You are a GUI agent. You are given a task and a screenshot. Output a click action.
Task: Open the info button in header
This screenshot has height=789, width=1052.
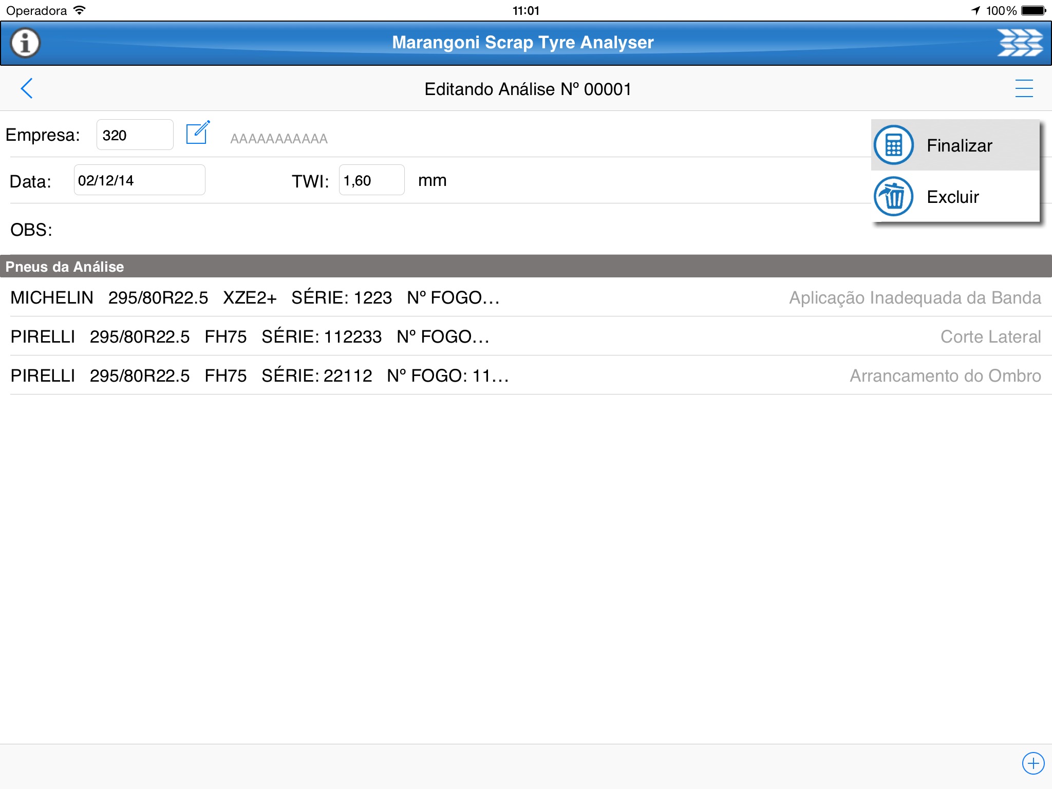pyautogui.click(x=25, y=43)
